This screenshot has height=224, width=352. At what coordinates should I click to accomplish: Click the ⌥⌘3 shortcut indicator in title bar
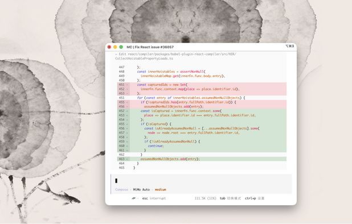[289, 46]
